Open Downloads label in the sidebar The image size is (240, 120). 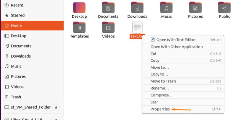pos(21,56)
